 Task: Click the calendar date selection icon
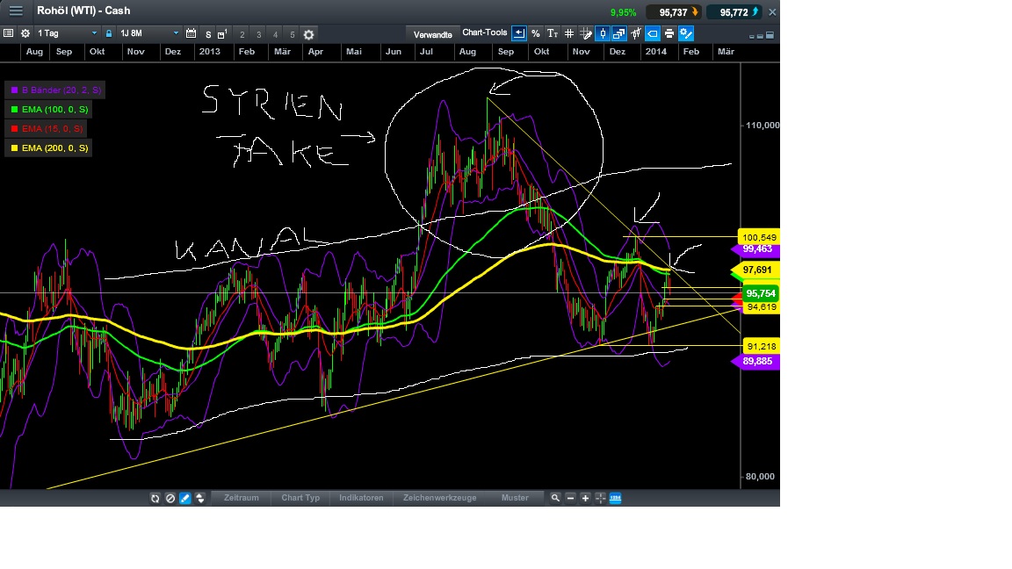192,34
